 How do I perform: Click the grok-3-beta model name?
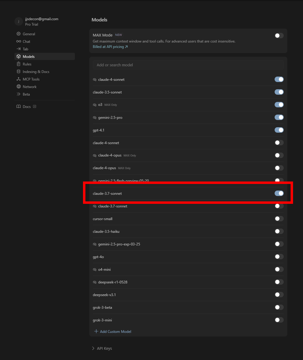102,308
